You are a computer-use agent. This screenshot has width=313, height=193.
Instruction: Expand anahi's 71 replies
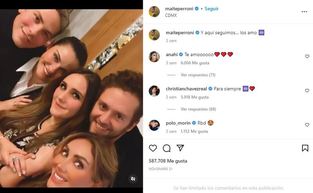point(198,75)
